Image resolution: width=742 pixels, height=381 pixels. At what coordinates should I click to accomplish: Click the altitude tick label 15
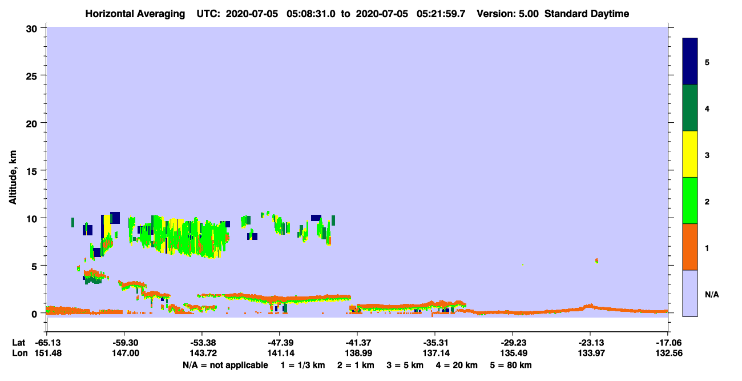(x=33, y=171)
